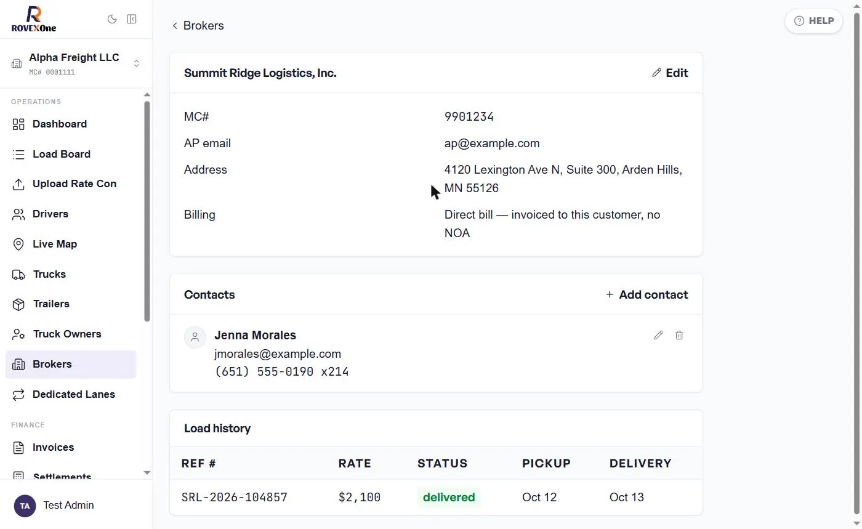The height and width of the screenshot is (529, 862).
Task: Click Jenna Morales avatar icon
Action: coord(195,337)
